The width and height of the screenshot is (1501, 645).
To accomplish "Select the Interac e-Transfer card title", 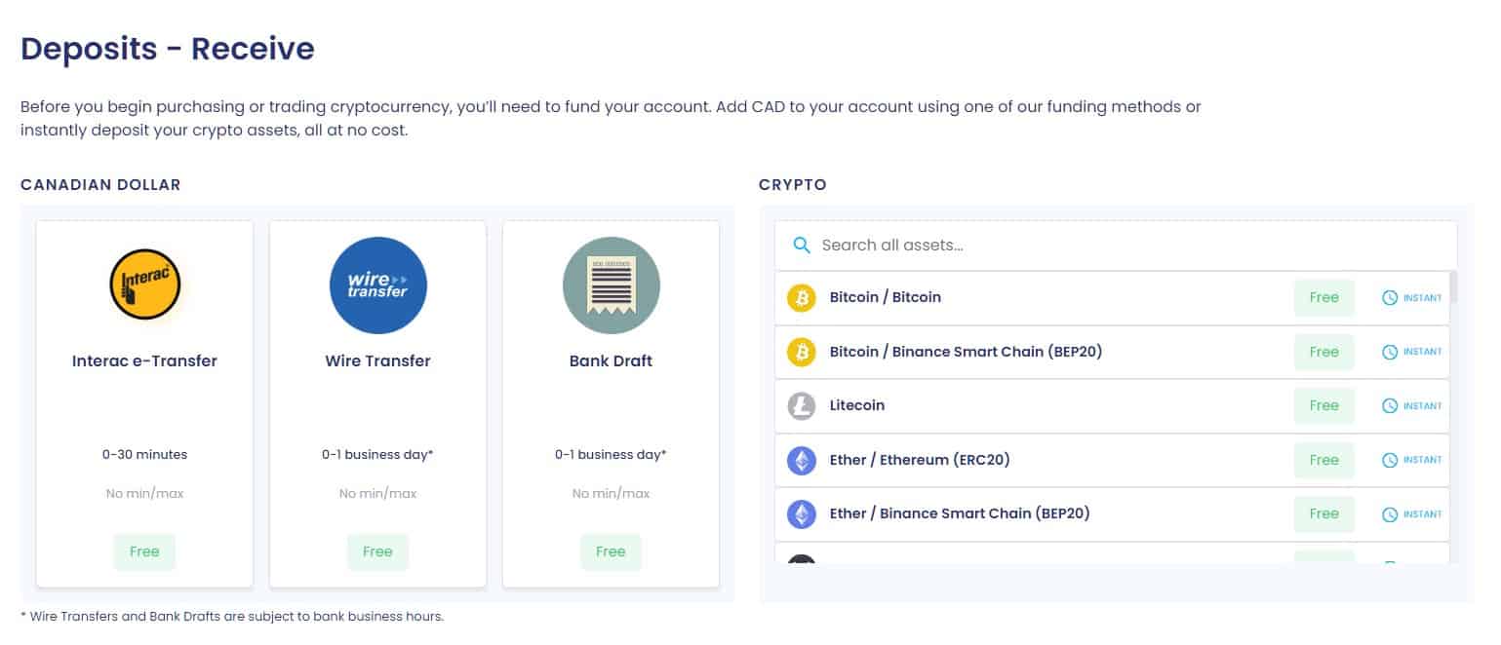I will (144, 360).
